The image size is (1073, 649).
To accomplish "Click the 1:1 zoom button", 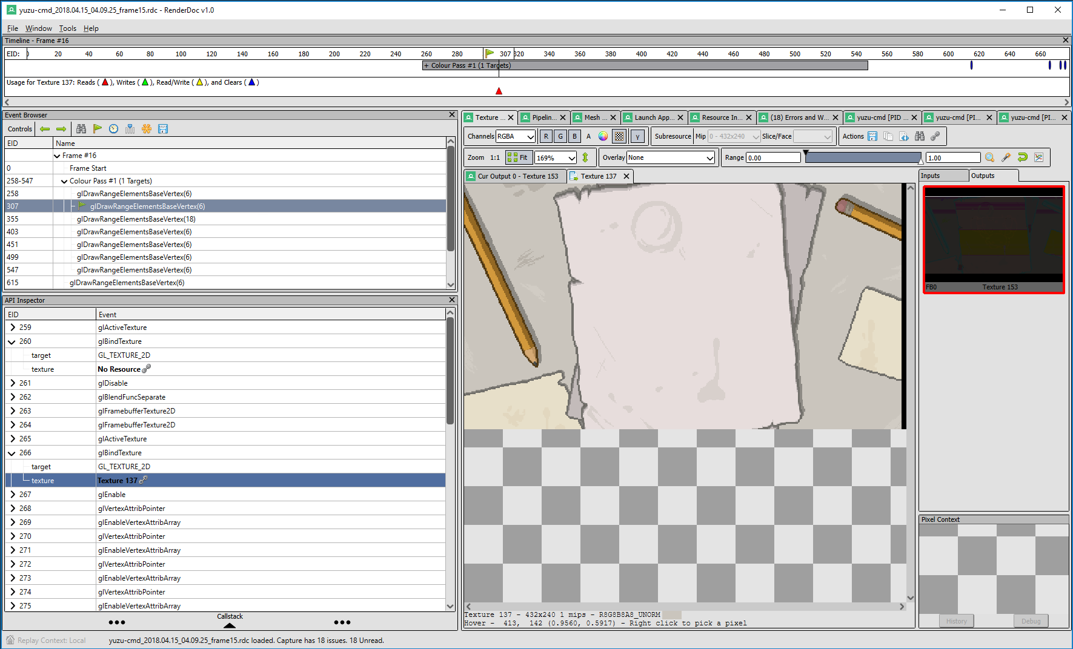I will coord(495,157).
